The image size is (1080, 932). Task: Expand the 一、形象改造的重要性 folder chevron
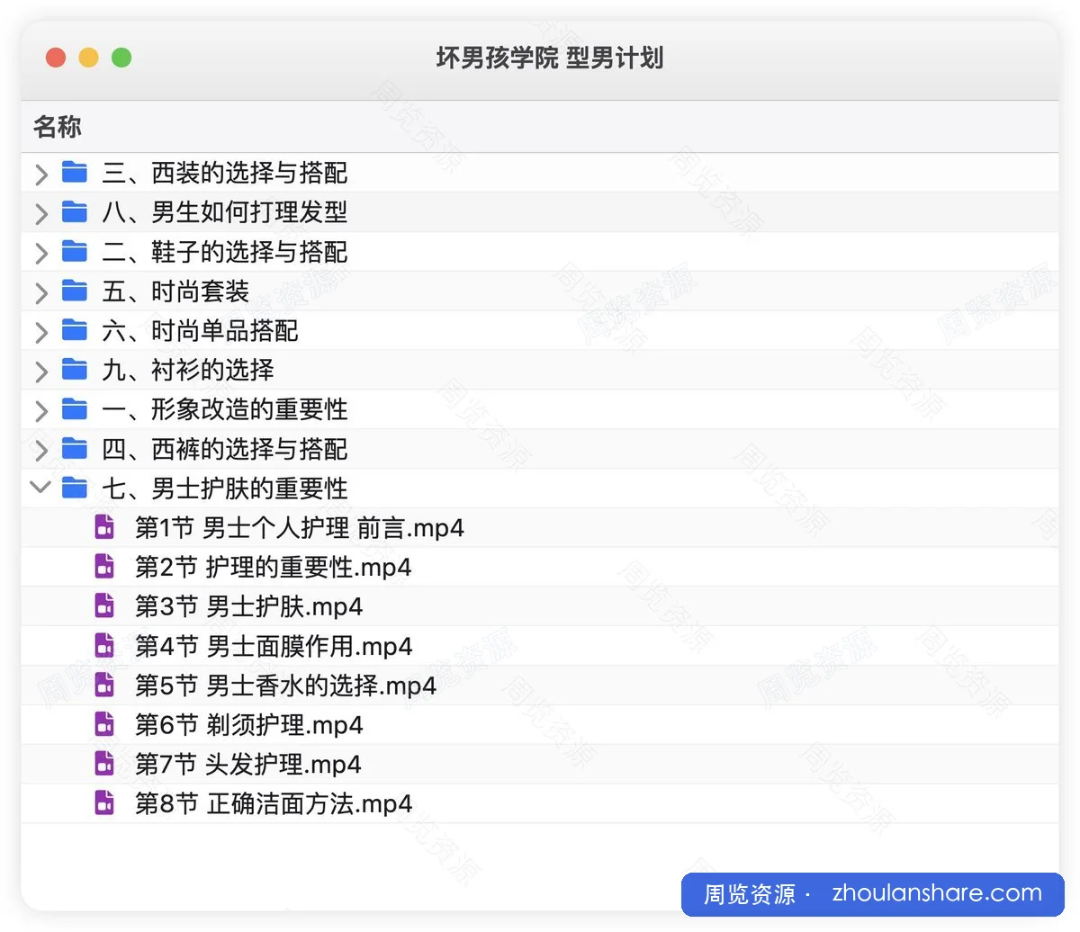click(x=40, y=410)
